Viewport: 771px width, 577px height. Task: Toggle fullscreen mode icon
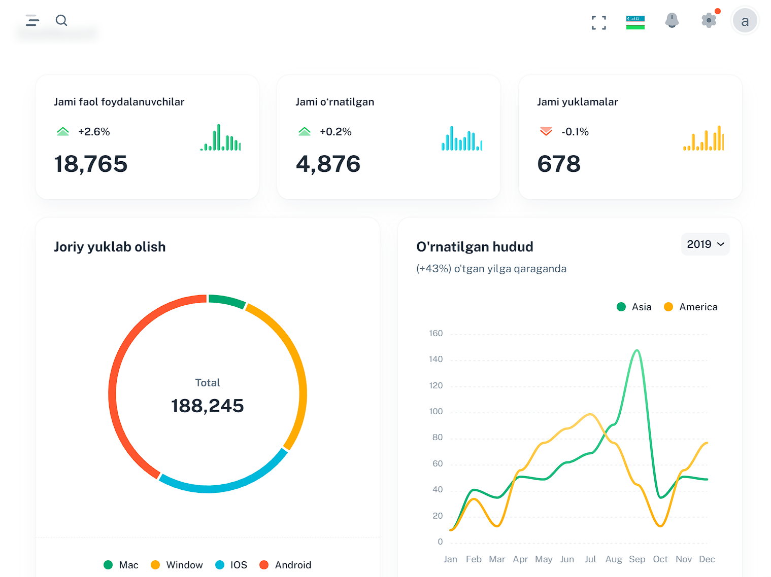tap(599, 23)
